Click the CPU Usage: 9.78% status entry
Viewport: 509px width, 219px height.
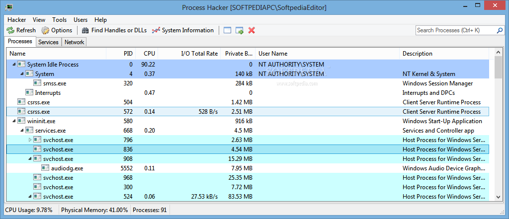[29, 210]
